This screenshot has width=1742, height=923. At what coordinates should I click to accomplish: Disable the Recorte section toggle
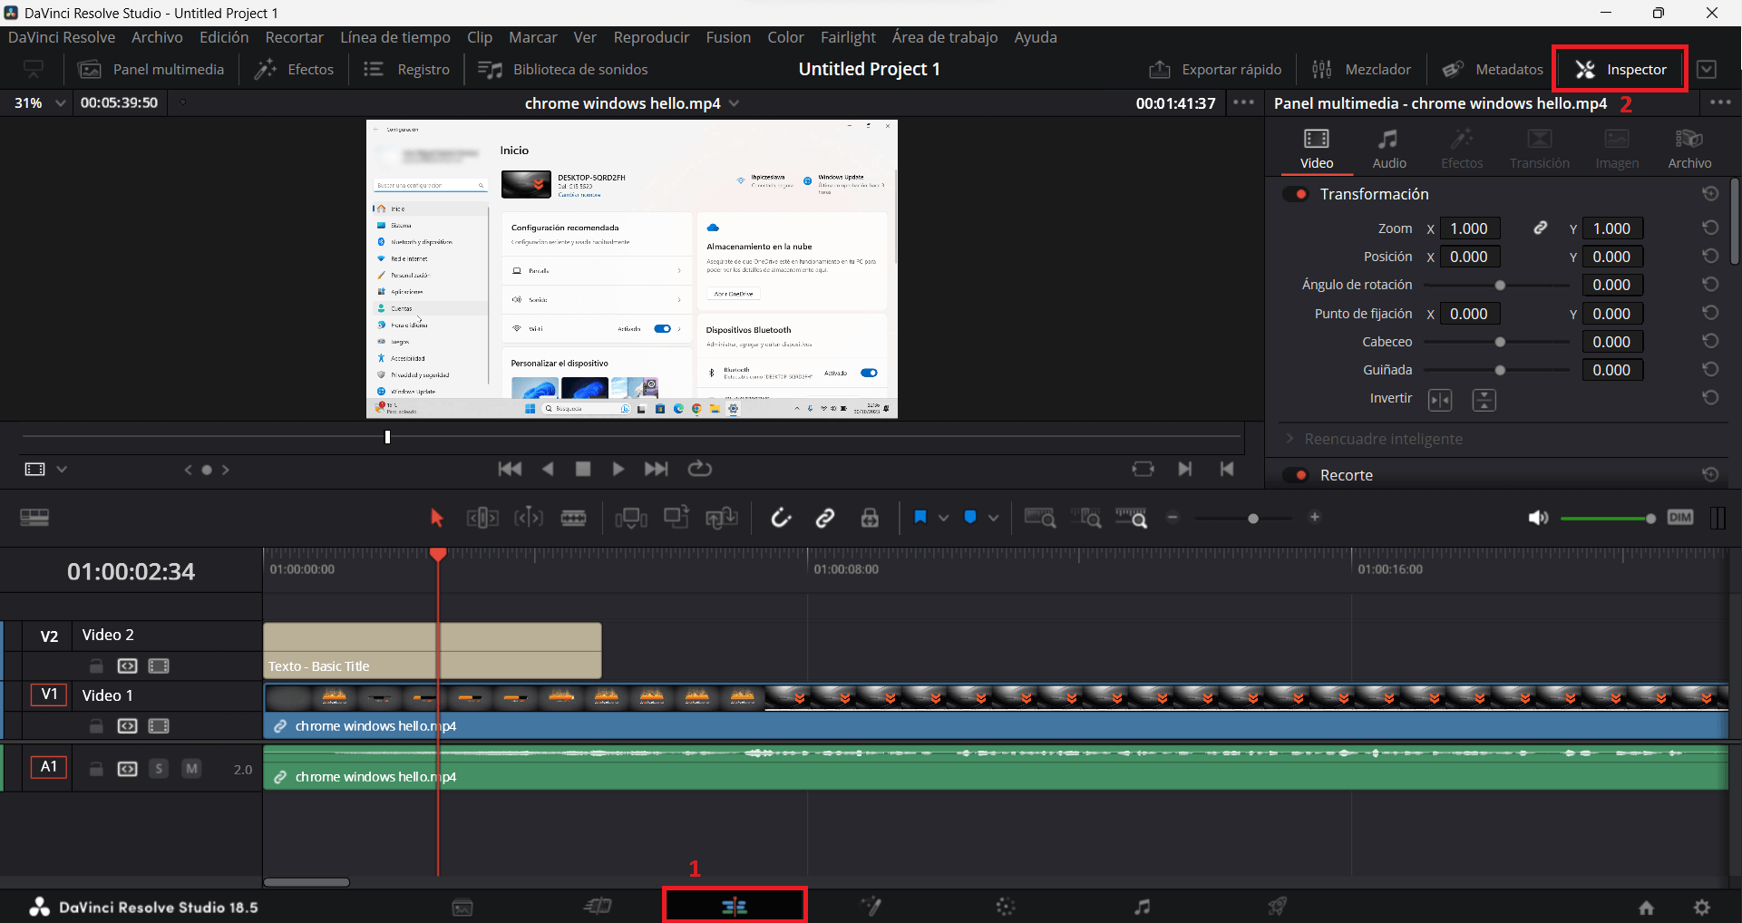1296,475
